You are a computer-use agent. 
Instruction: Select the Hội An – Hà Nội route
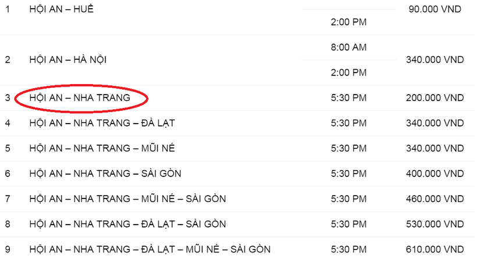click(67, 60)
